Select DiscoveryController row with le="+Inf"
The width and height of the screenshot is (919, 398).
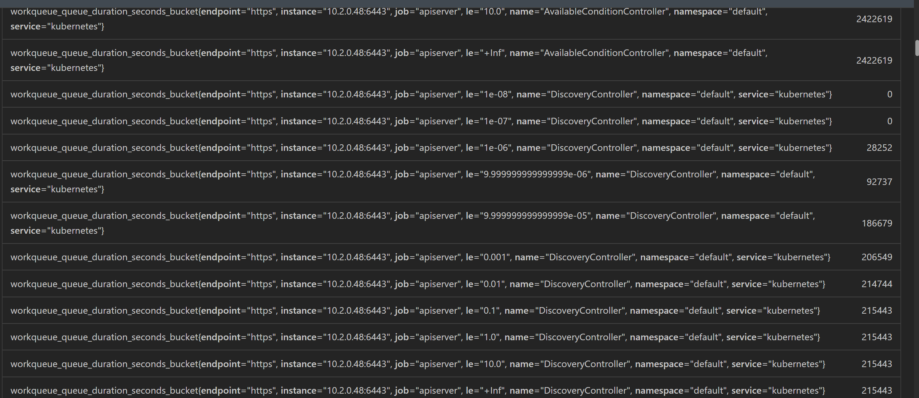(x=451, y=388)
